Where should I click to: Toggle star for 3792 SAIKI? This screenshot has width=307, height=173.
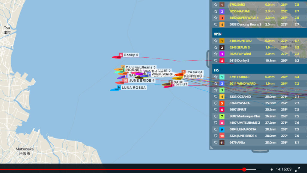[x=216, y=5]
